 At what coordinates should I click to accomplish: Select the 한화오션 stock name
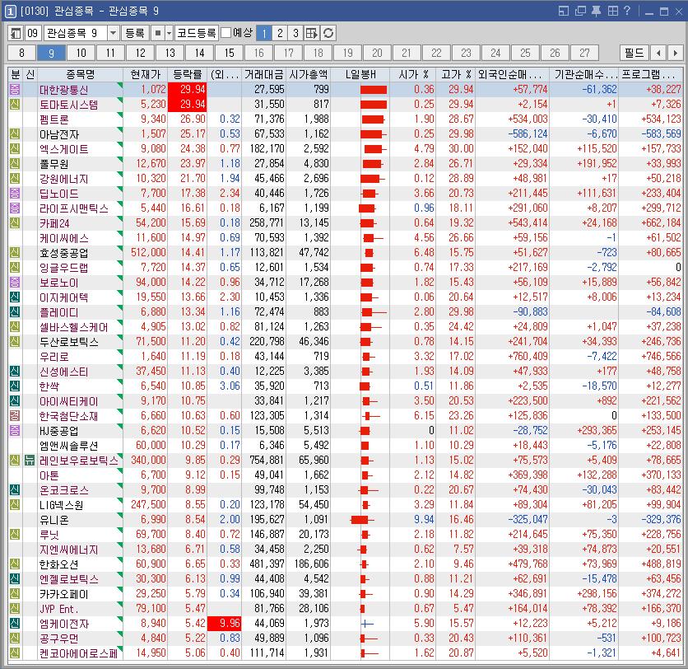coord(58,564)
